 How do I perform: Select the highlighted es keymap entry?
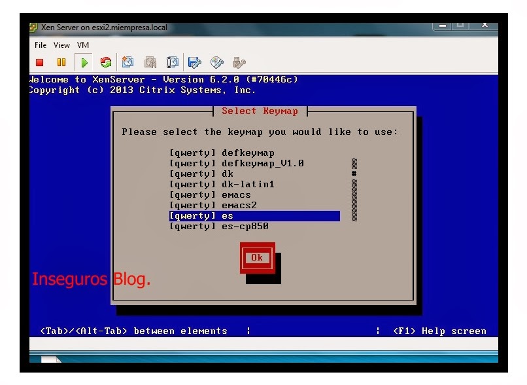254,216
